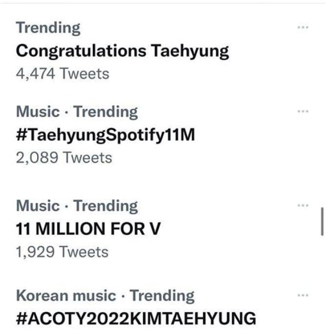
Task: Click the vertical scrollbar thumb
Action: click(x=322, y=221)
